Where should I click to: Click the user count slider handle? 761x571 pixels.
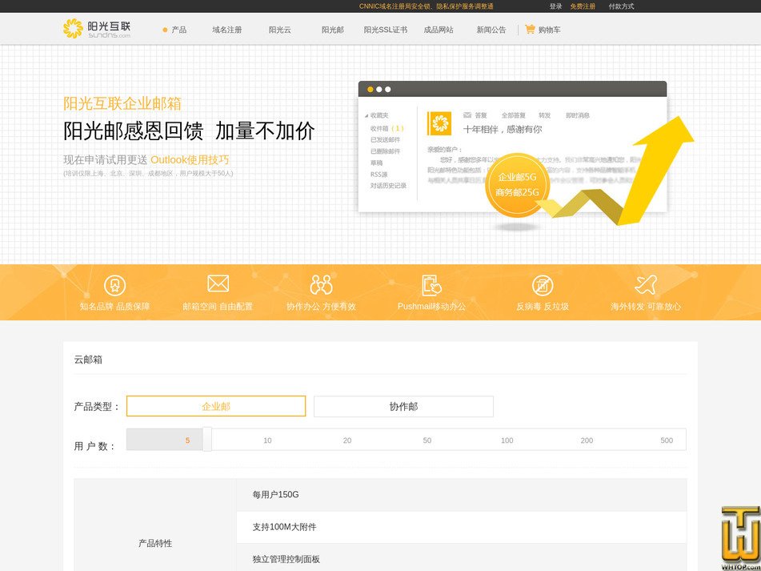(207, 440)
